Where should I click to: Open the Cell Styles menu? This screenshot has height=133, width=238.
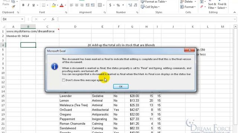point(150,7)
